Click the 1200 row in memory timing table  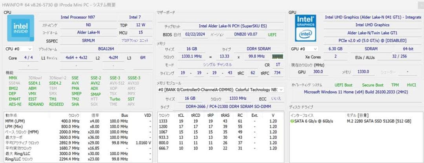(220, 126)
